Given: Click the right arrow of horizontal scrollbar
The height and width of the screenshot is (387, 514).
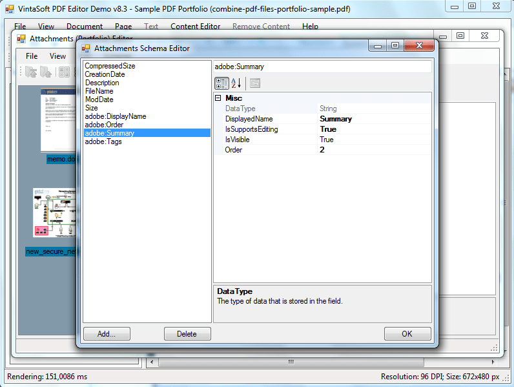Looking at the screenshot, I should click(493, 362).
